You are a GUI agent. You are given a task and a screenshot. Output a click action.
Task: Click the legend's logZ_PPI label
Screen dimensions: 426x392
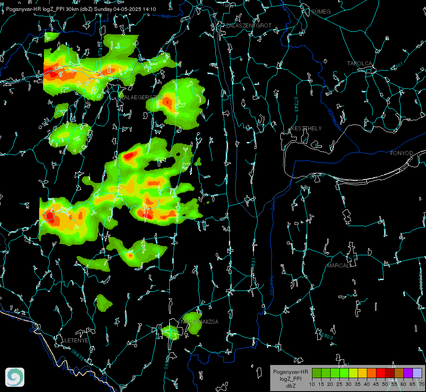(x=291, y=378)
